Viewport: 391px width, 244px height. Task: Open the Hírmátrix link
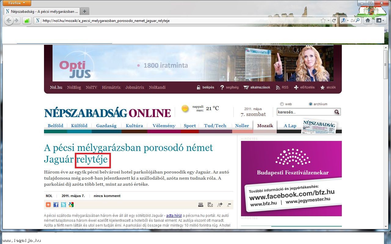point(111,88)
